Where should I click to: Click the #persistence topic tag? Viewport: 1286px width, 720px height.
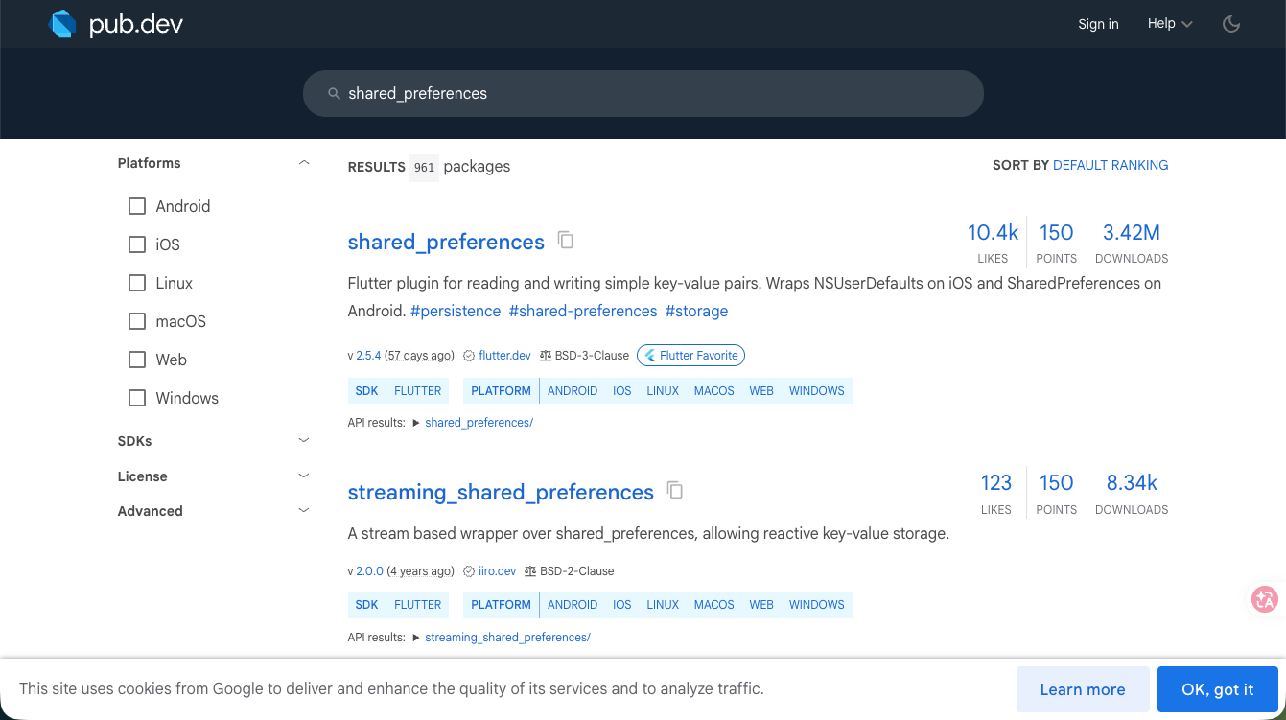(x=456, y=311)
